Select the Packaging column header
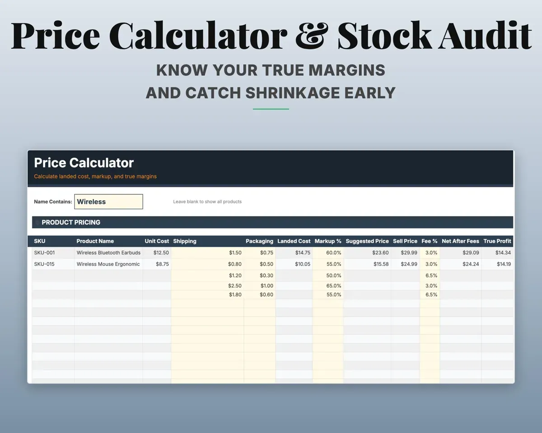542x433 pixels. tap(259, 241)
